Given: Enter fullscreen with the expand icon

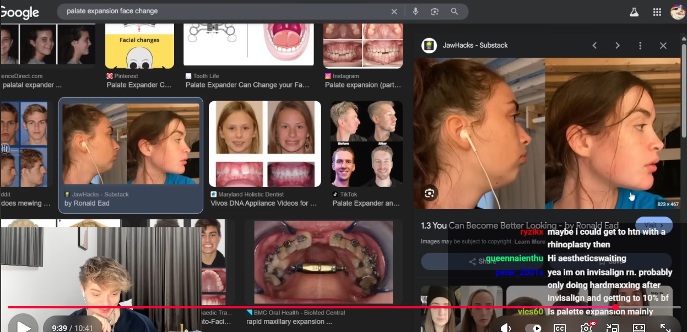Looking at the screenshot, I should [x=665, y=328].
